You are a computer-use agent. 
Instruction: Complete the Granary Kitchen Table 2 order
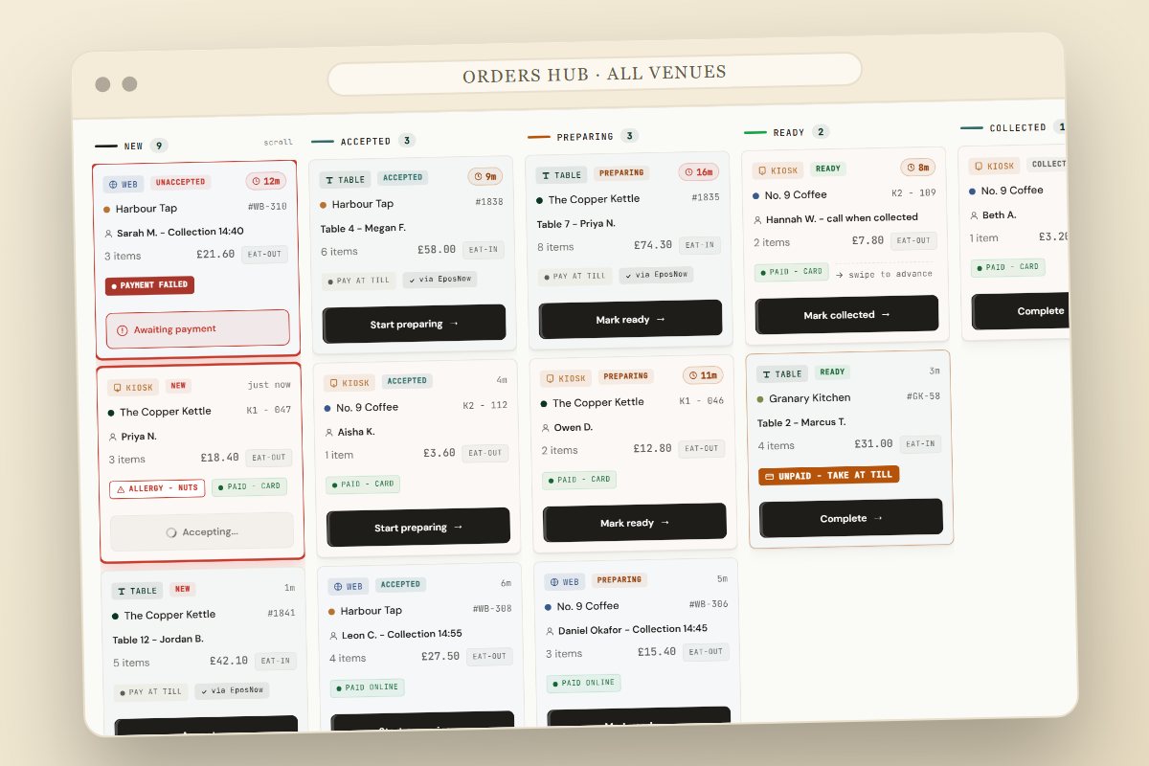pyautogui.click(x=851, y=518)
